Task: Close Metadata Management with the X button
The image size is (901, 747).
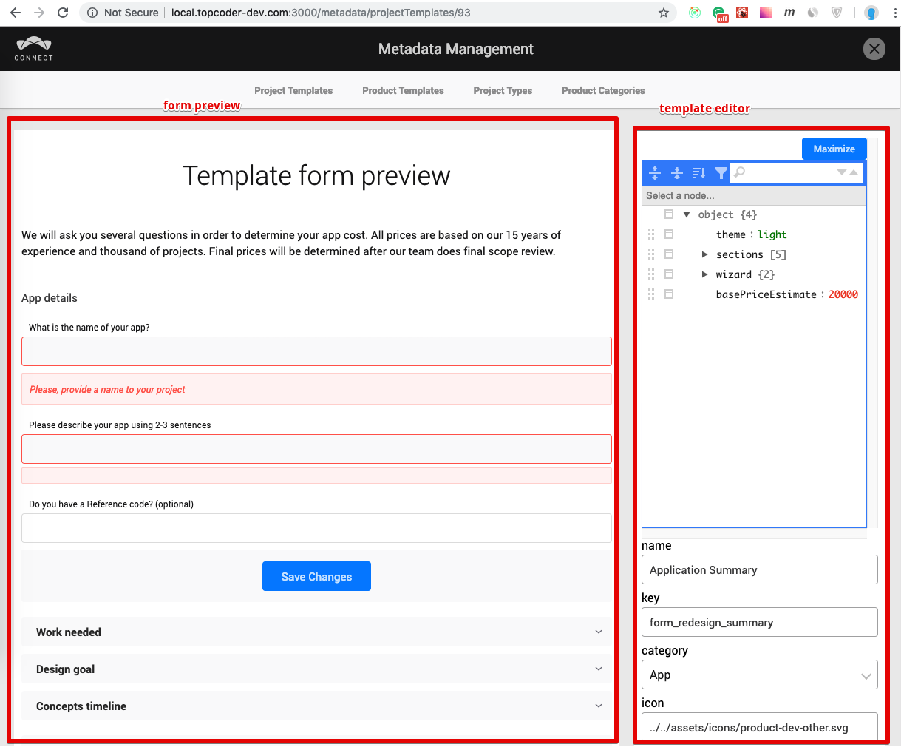Action: coord(874,49)
